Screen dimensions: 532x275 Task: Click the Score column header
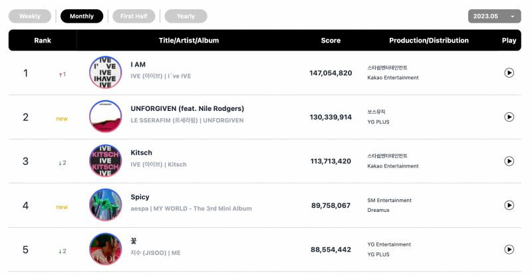coord(331,41)
